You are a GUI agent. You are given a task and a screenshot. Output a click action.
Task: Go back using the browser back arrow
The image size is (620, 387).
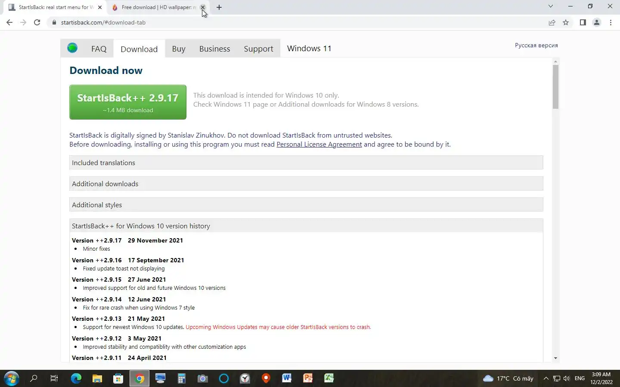9,22
